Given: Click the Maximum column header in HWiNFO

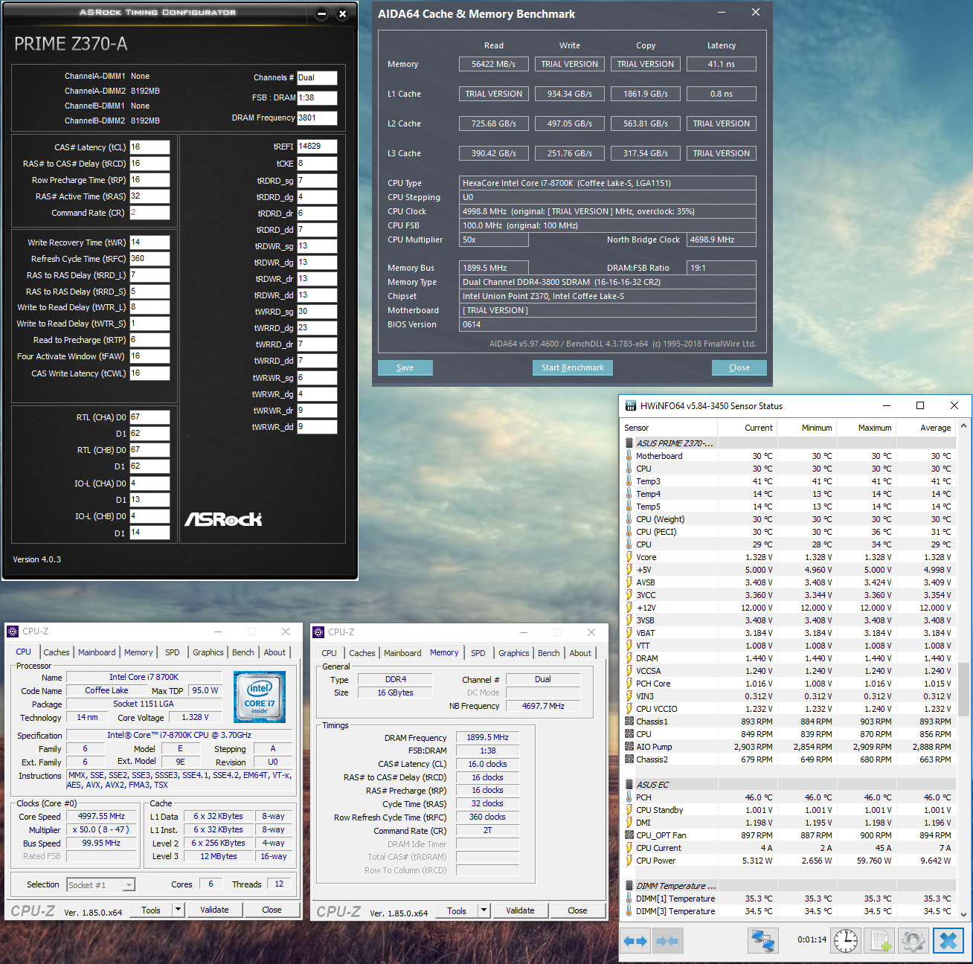Looking at the screenshot, I should [866, 428].
